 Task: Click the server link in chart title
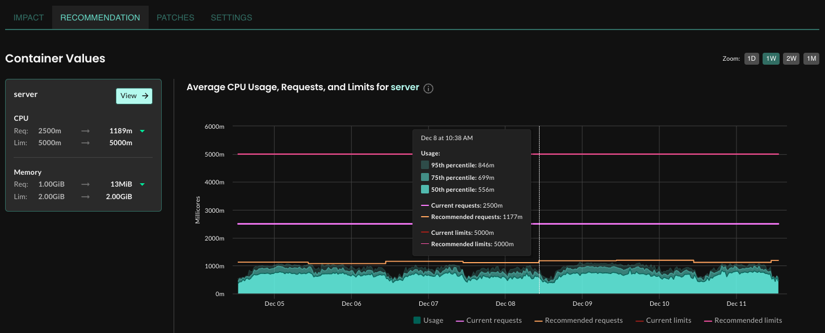coord(405,87)
